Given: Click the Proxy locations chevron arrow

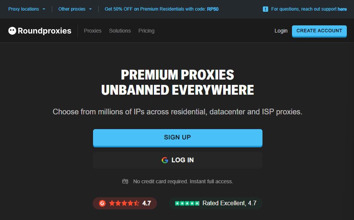Looking at the screenshot, I should click(44, 9).
